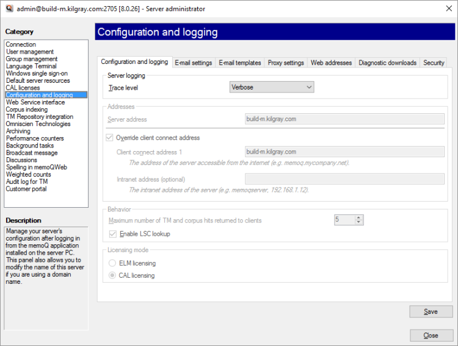458x346 pixels.
Task: Open the E-mail templates tab
Action: [240, 63]
